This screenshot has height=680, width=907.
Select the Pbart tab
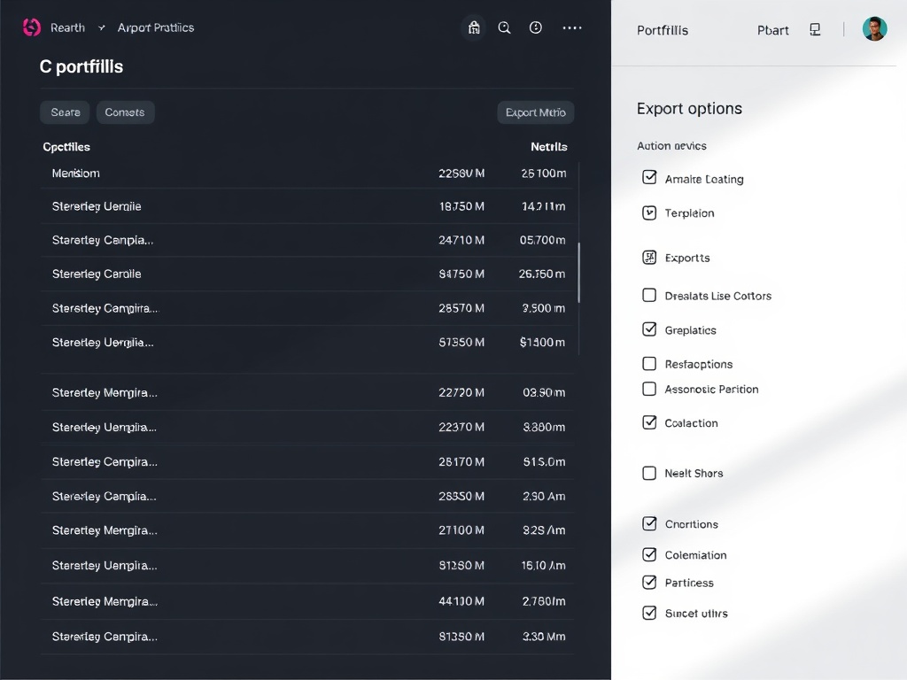point(772,30)
